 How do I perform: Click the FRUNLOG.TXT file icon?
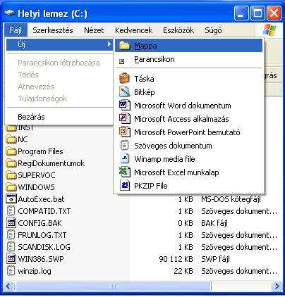pyautogui.click(x=11, y=235)
